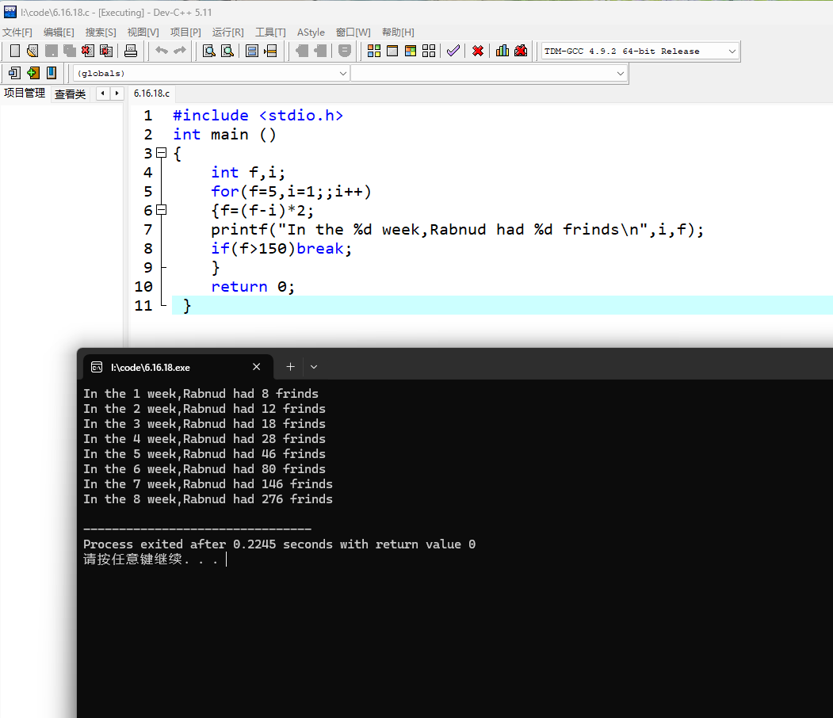Switch to the 查看类 sidebar tab
The width and height of the screenshot is (833, 718).
point(70,94)
